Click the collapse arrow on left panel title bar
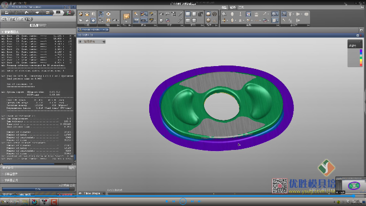Screen dimensions: 366x206 pos(73,7)
